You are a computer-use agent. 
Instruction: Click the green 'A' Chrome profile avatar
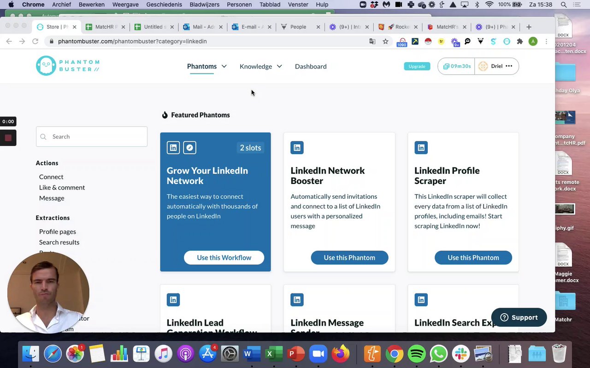533,41
